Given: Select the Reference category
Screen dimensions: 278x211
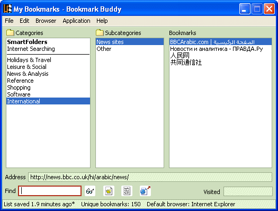Looking at the screenshot, I should click(x=48, y=81).
